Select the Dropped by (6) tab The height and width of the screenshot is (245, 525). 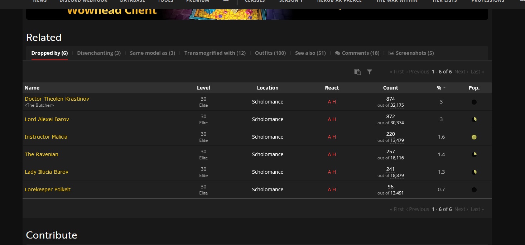coord(49,53)
